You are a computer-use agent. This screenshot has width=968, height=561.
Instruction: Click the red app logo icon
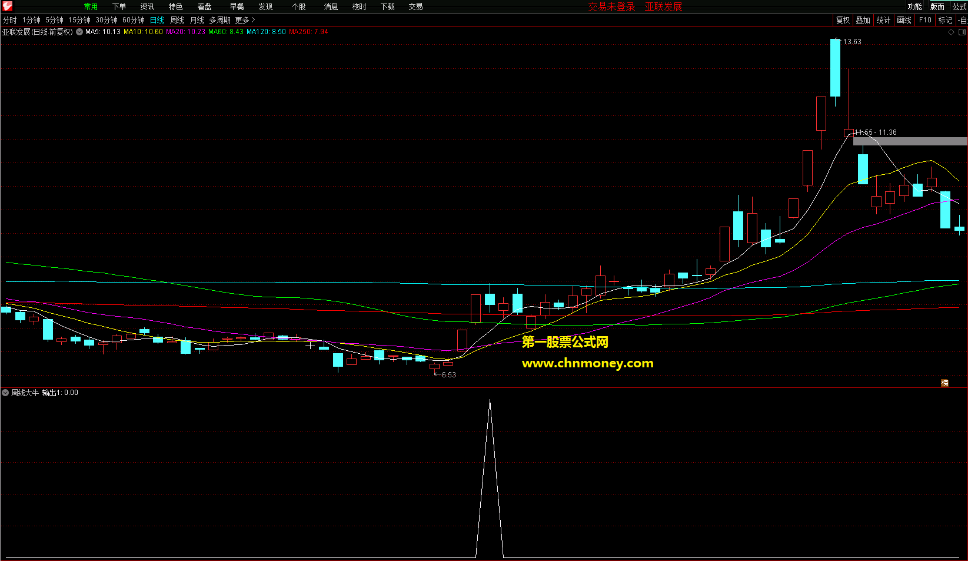click(7, 6)
